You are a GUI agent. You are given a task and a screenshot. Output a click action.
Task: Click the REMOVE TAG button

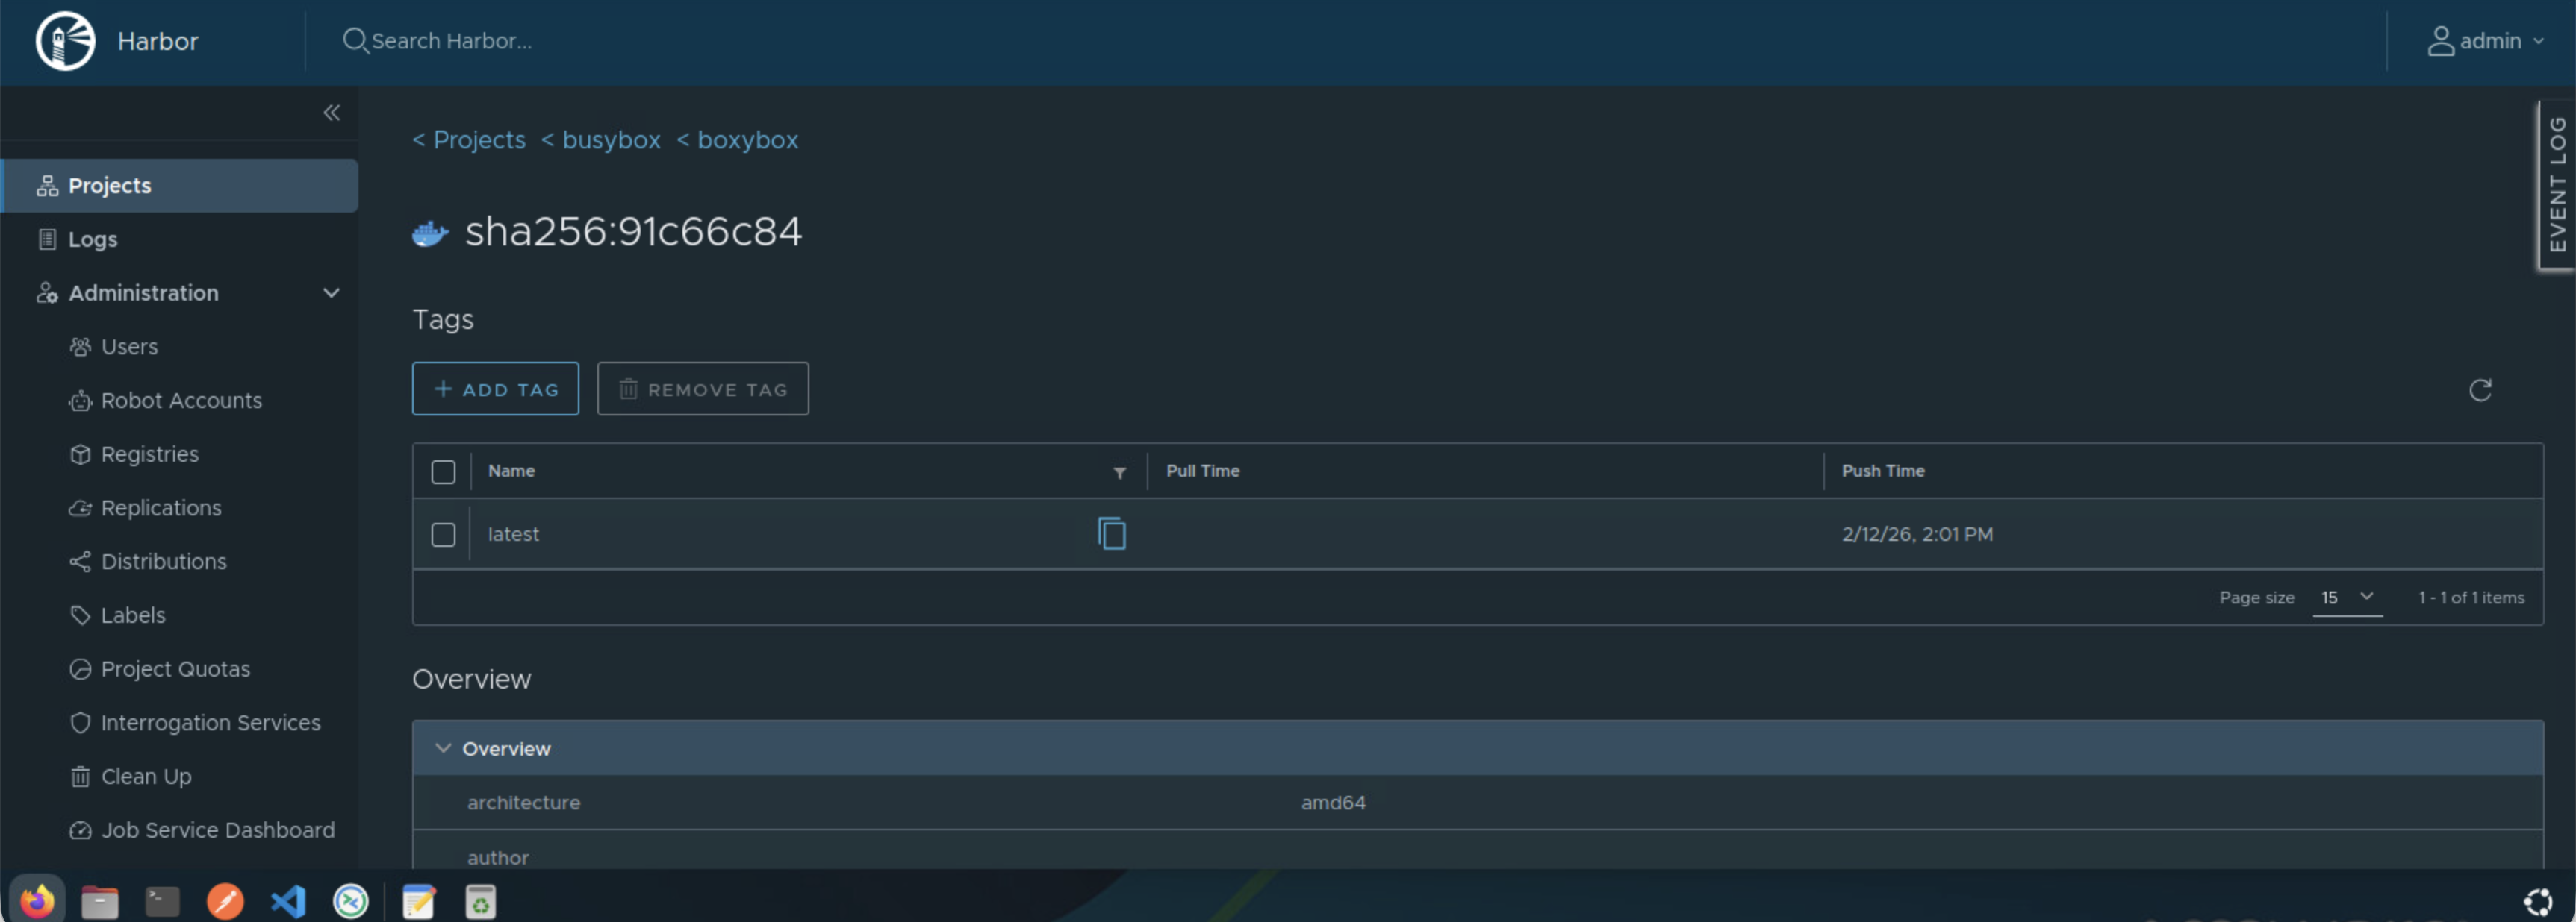click(x=703, y=389)
